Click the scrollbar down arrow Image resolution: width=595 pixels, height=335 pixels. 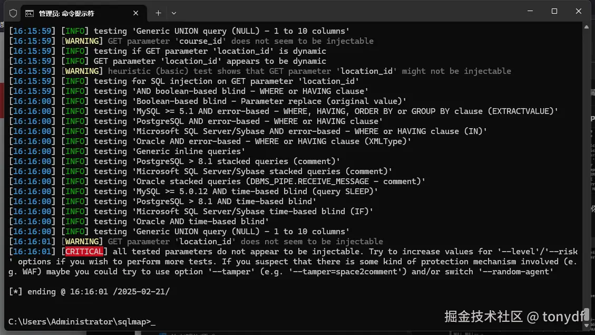click(587, 326)
